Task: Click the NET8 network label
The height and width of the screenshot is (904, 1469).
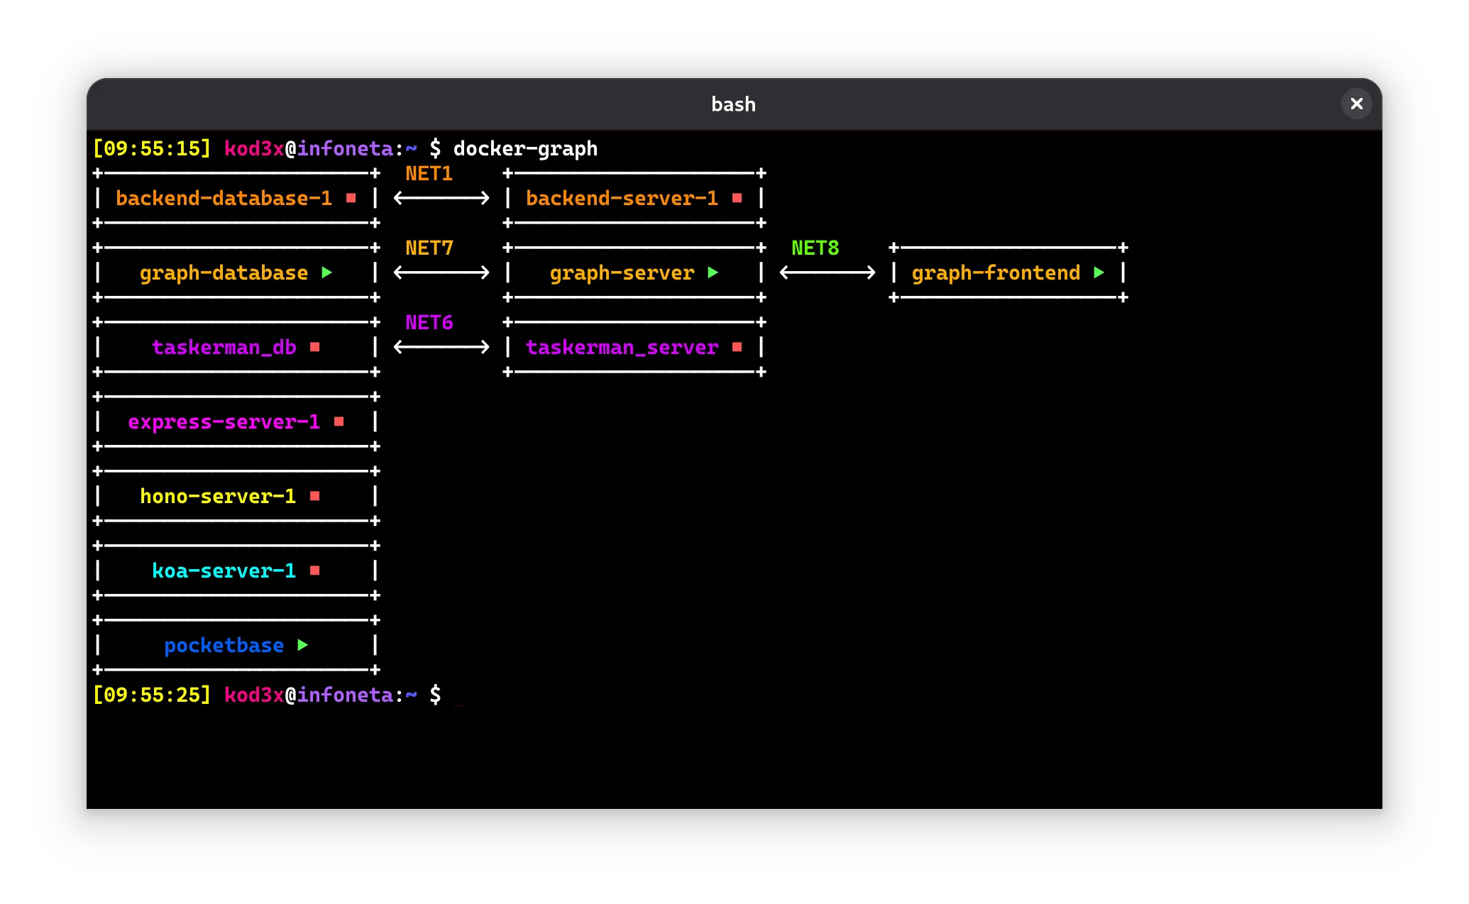Action: pyautogui.click(x=815, y=248)
